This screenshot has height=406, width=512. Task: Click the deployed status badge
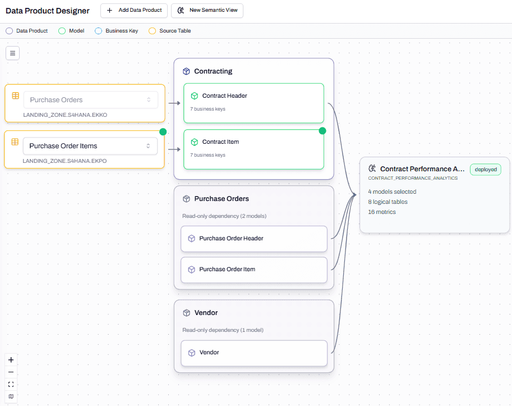[486, 170]
